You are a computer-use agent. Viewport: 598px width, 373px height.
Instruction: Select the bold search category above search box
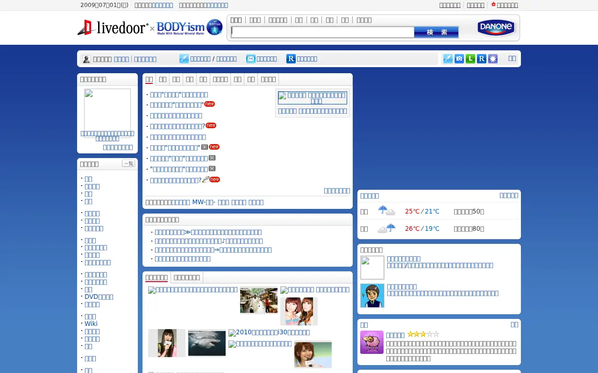coord(236,20)
